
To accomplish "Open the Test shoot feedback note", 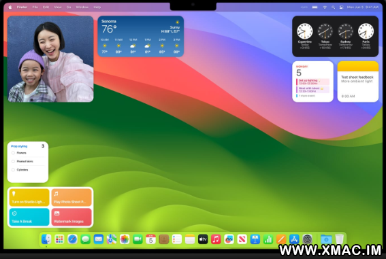I will (x=358, y=82).
